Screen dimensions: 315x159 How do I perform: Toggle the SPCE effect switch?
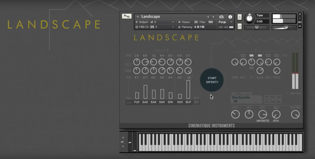pos(277,55)
